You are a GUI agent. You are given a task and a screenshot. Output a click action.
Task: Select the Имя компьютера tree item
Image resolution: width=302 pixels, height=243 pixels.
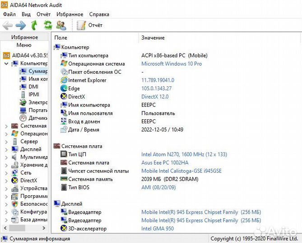(34, 79)
